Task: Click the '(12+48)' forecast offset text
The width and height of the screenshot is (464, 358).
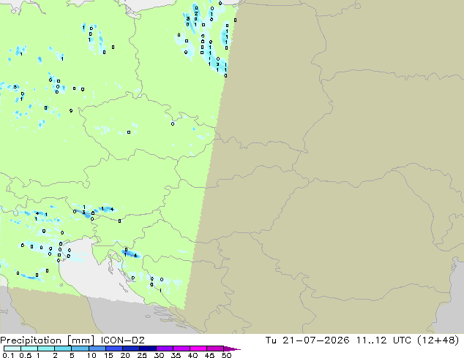Action: point(438,340)
